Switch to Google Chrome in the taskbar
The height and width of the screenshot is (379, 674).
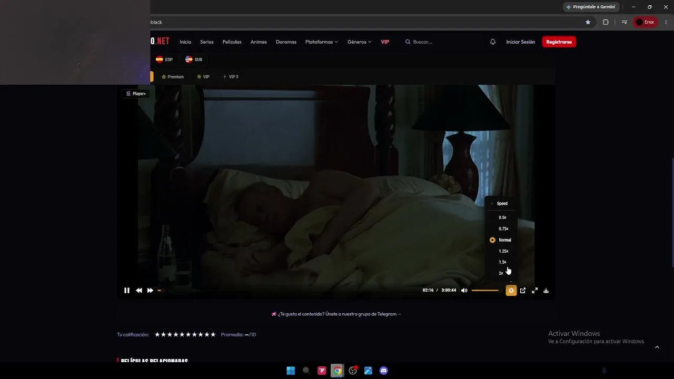(x=337, y=371)
